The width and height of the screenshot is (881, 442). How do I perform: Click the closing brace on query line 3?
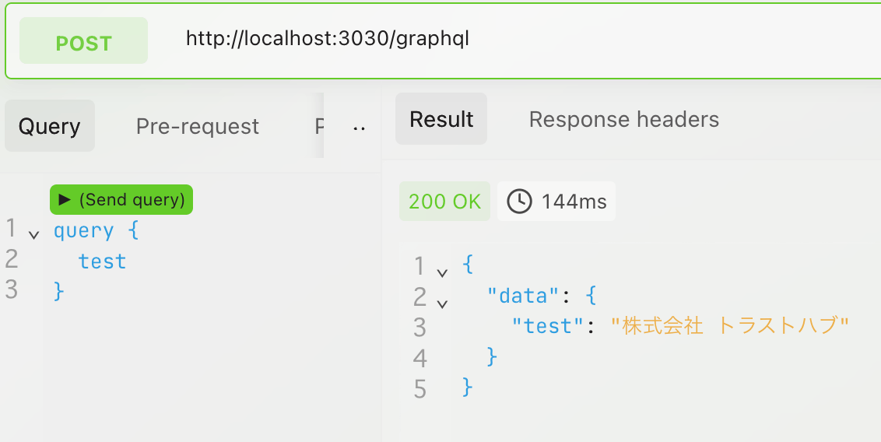point(59,292)
